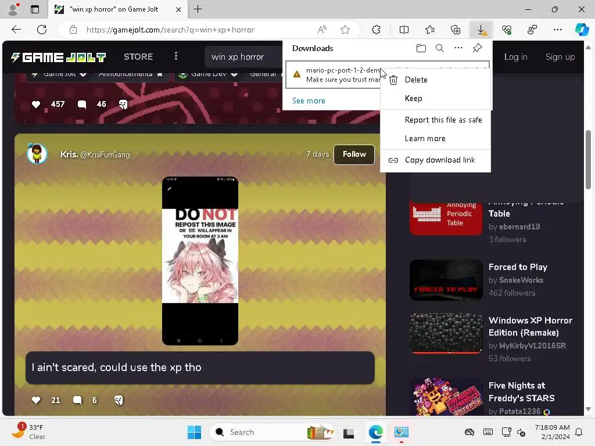Open the toolbar icon beside Browser essentials
This screenshot has width=595, height=446.
tap(532, 30)
